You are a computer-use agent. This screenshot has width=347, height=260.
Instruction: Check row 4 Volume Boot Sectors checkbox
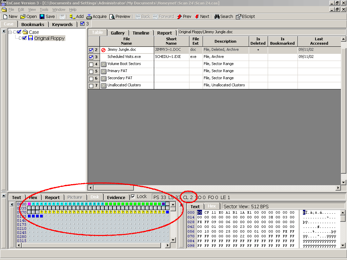click(x=91, y=64)
